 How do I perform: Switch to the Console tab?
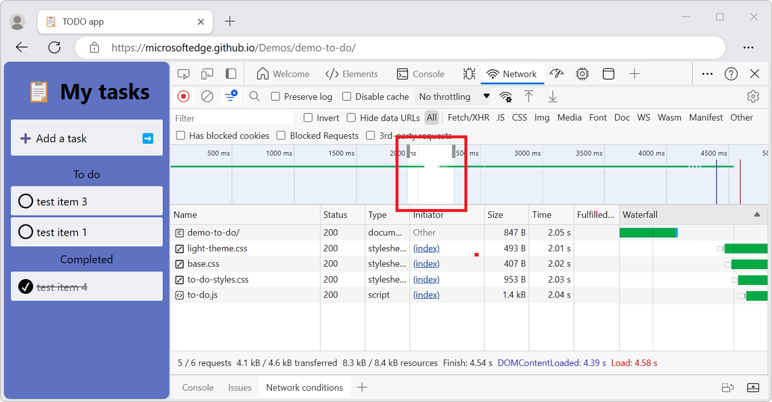click(x=421, y=74)
